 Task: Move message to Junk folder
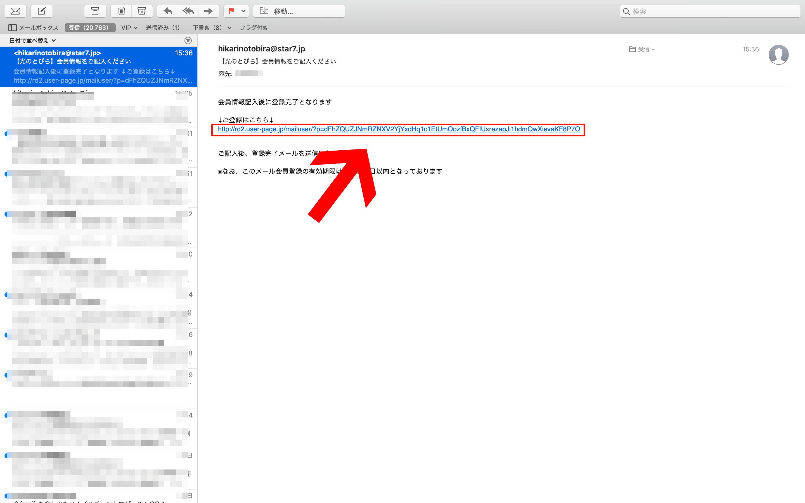click(x=142, y=11)
